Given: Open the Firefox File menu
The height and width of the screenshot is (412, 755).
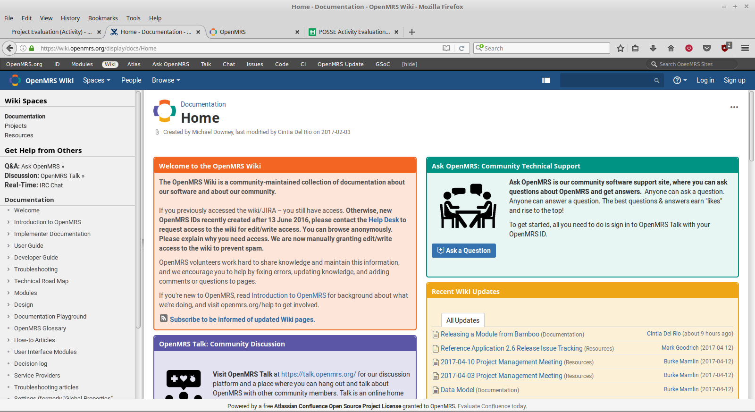Looking at the screenshot, I should pyautogui.click(x=8, y=18).
